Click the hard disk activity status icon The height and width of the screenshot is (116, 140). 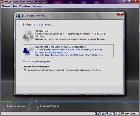tap(96, 114)
